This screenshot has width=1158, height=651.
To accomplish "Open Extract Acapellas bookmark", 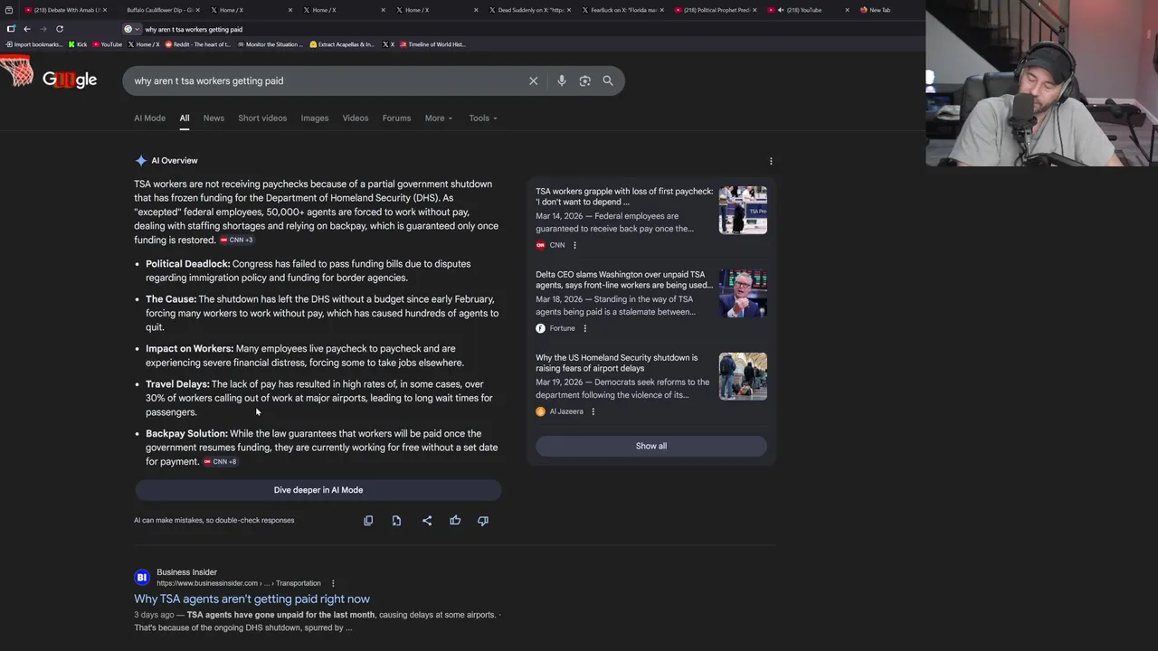I will tap(342, 44).
